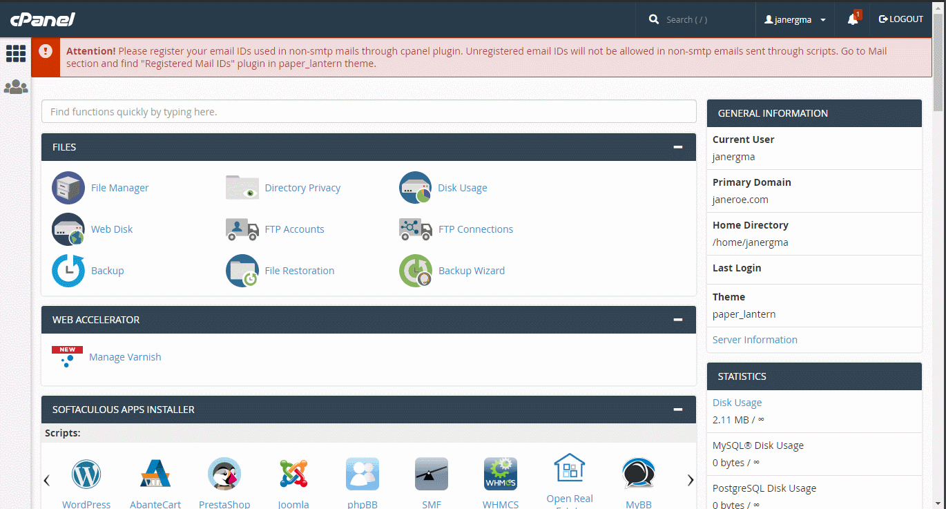Open the File Manager icon
This screenshot has height=509, width=946.
(68, 188)
